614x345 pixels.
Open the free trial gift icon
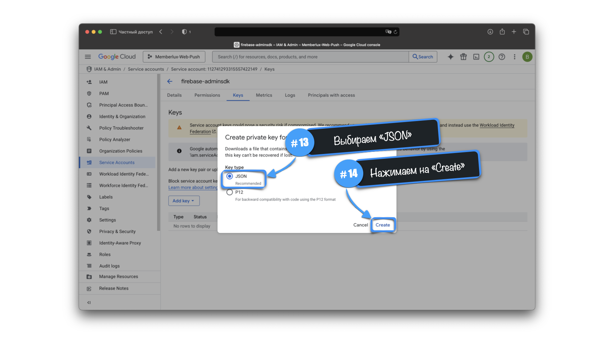pyautogui.click(x=463, y=57)
